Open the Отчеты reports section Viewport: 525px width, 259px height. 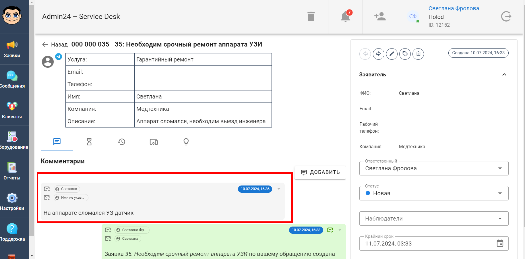pyautogui.click(x=12, y=171)
